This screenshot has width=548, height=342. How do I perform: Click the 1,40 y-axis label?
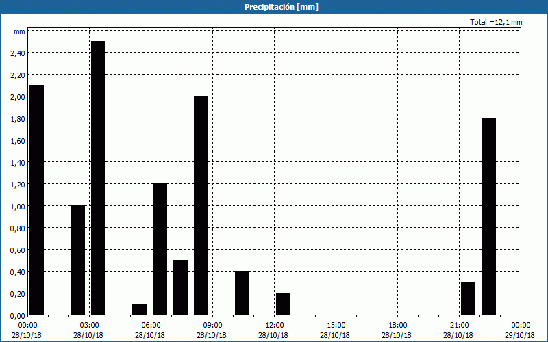point(18,163)
